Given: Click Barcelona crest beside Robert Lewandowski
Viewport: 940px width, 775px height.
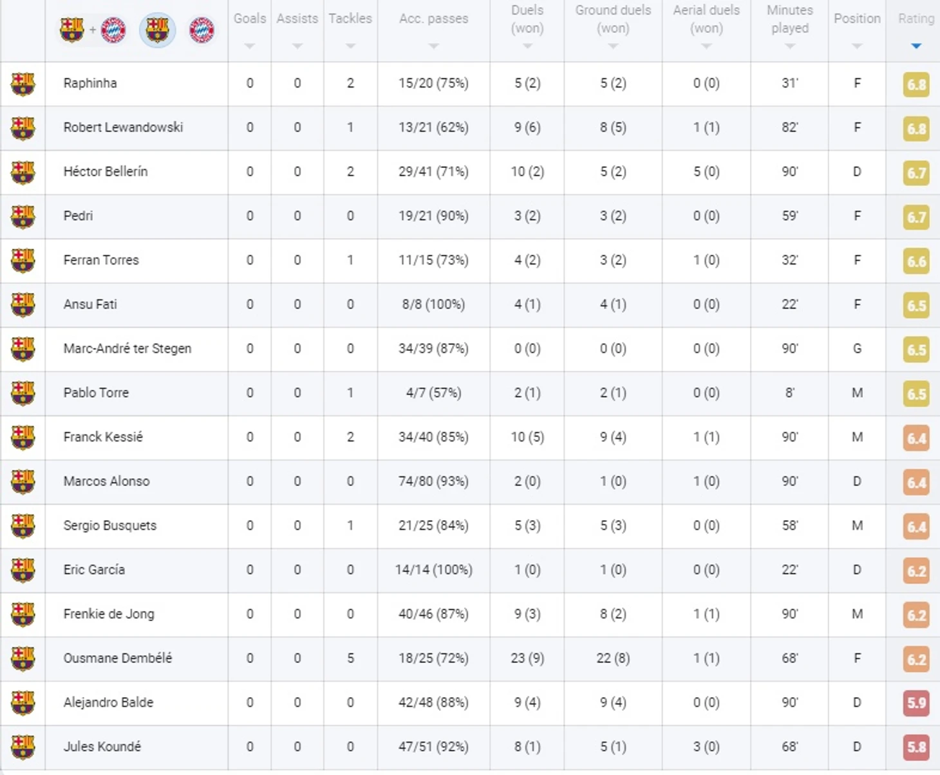Looking at the screenshot, I should 23,127.
